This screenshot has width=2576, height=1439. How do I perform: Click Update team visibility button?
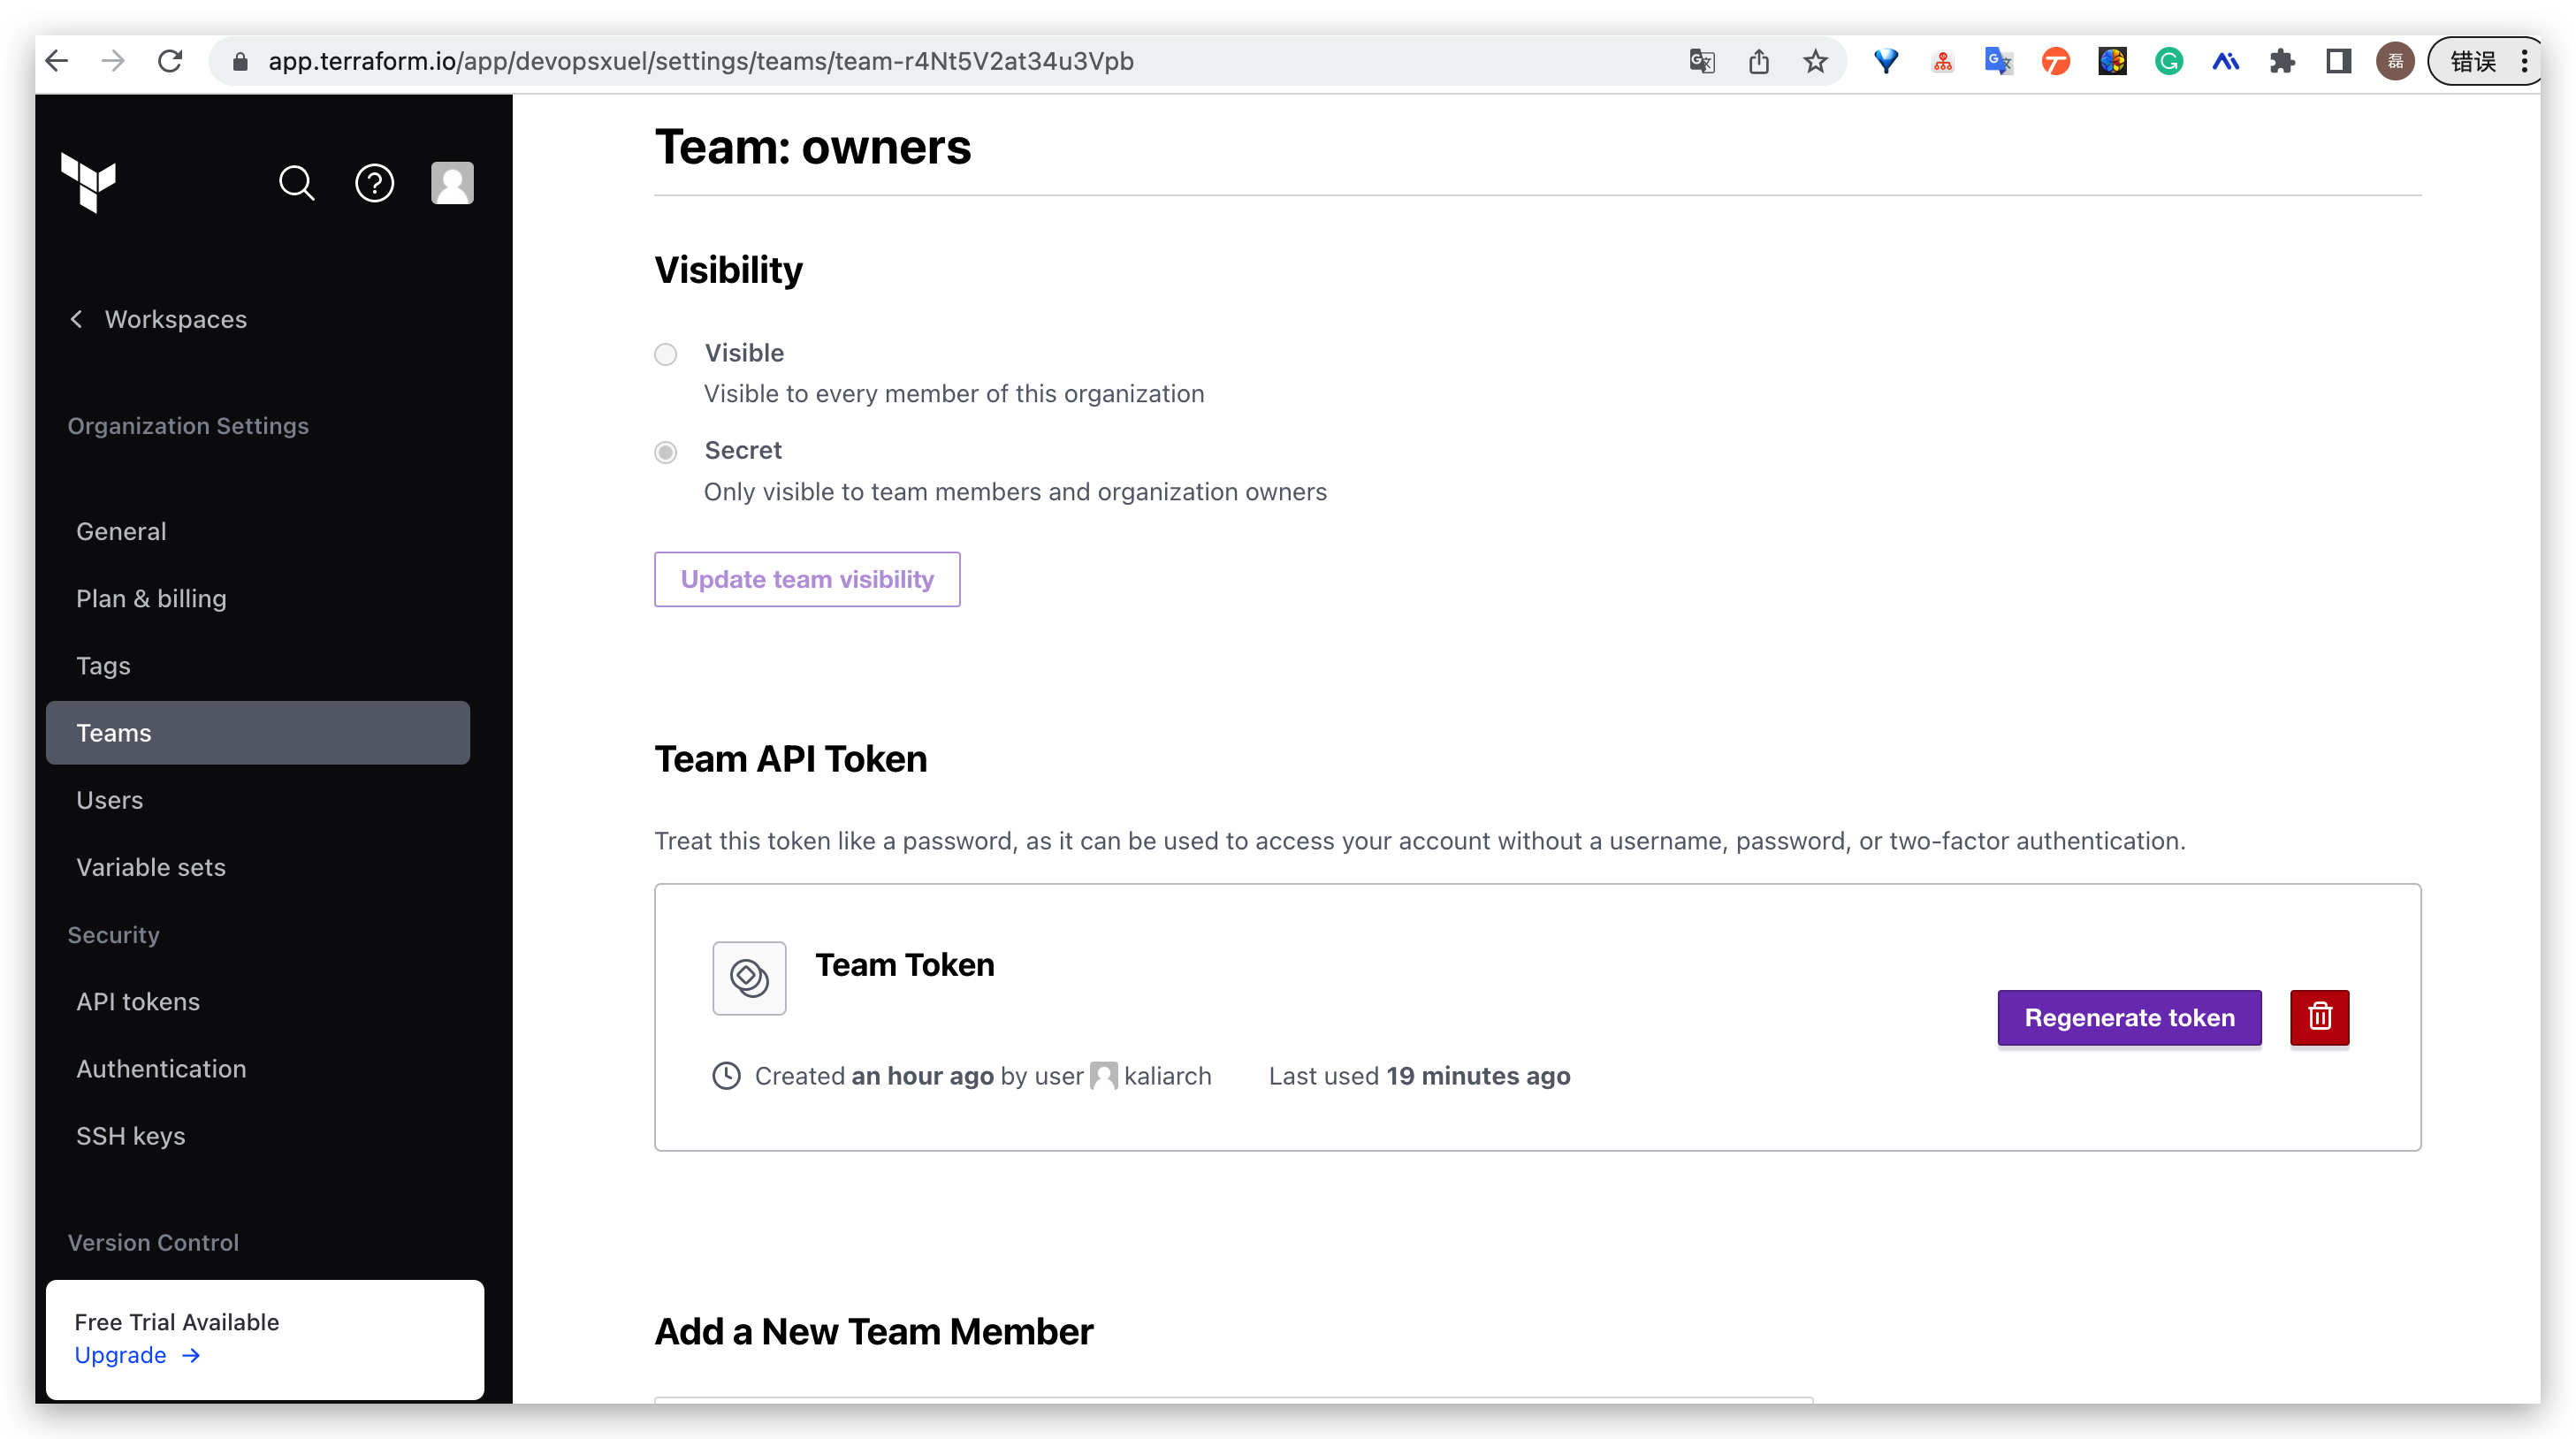point(806,579)
